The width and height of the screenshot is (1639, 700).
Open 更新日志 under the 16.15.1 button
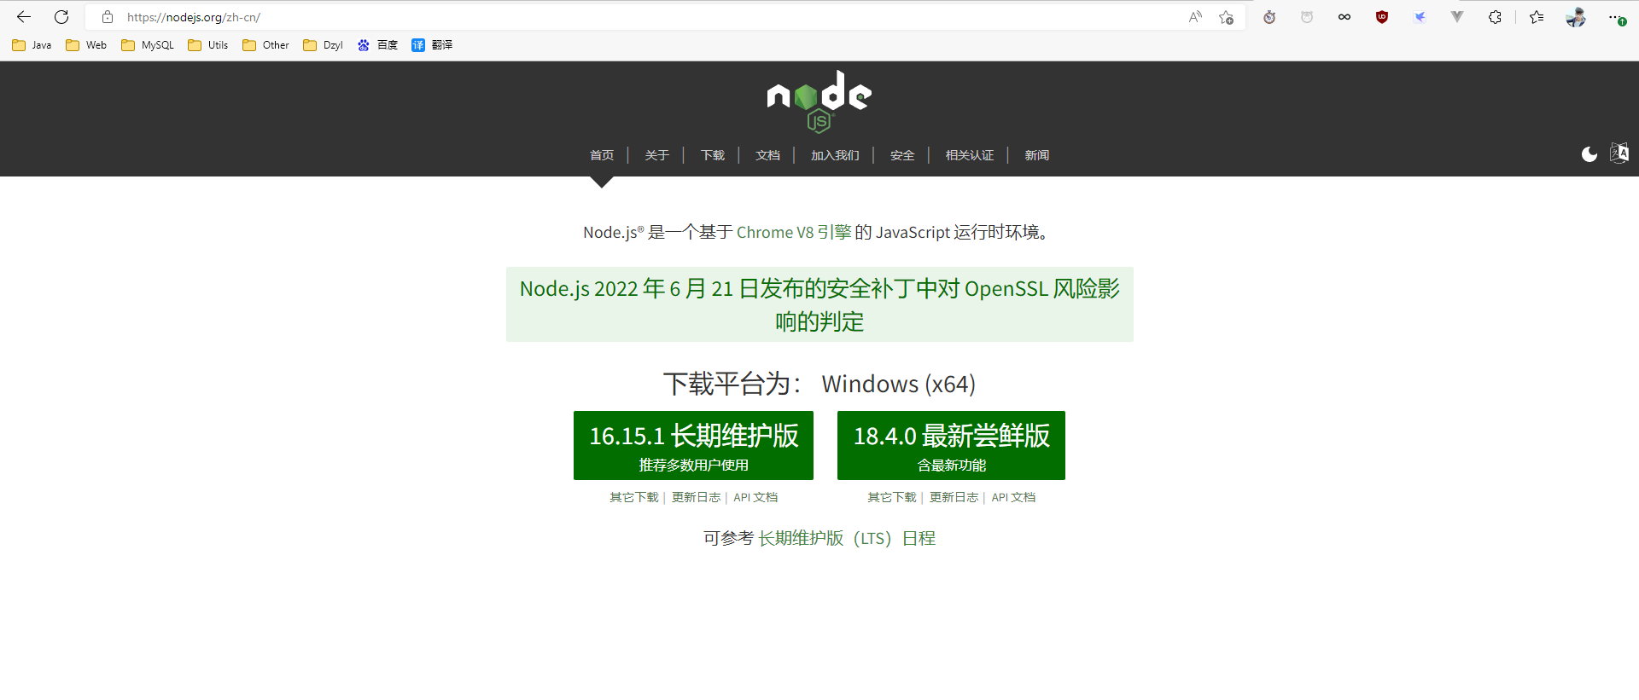click(x=696, y=497)
